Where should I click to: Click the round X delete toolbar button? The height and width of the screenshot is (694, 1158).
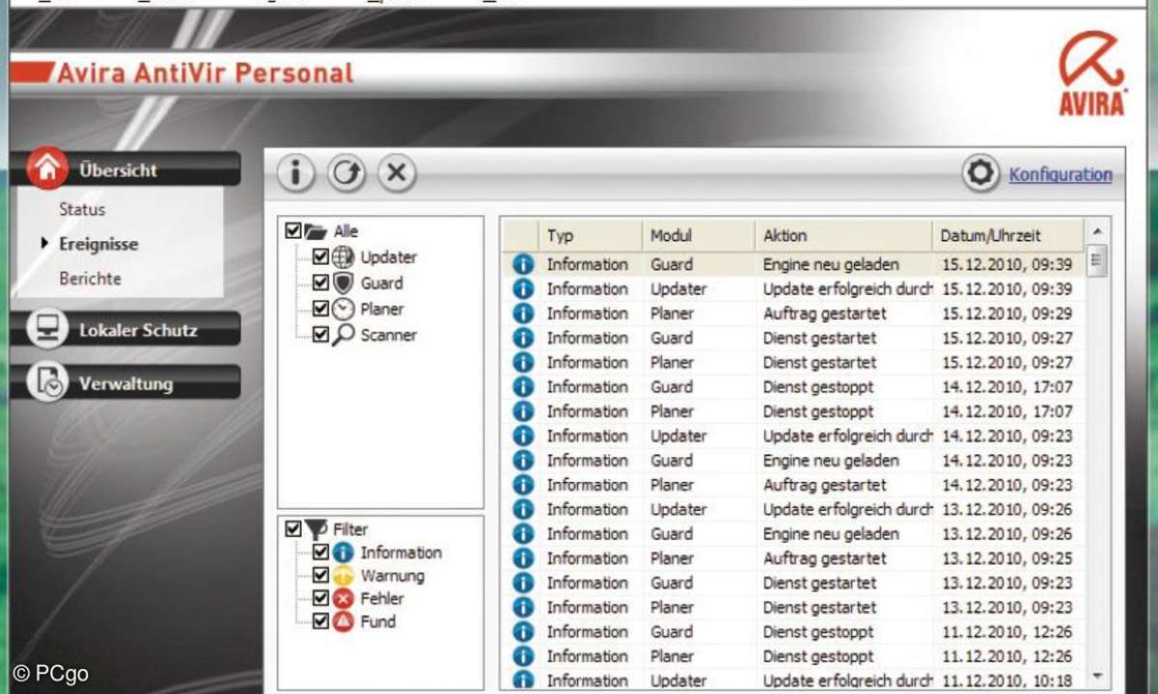396,173
